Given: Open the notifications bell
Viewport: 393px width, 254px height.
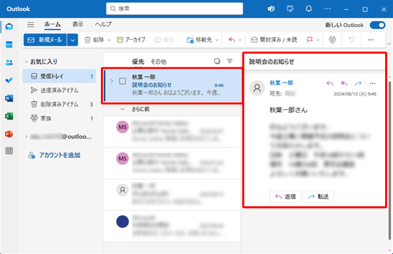Looking at the screenshot, I should (309, 9).
